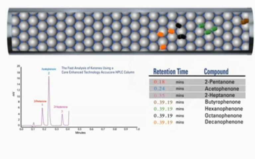Click the Compound column header

pos(216,72)
